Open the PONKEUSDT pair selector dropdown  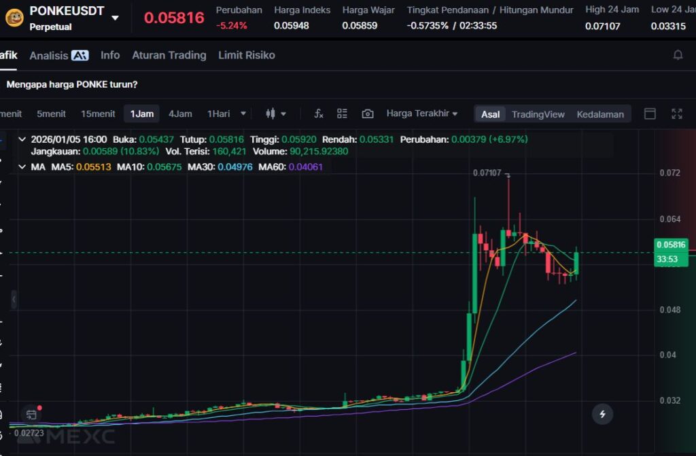pos(115,18)
